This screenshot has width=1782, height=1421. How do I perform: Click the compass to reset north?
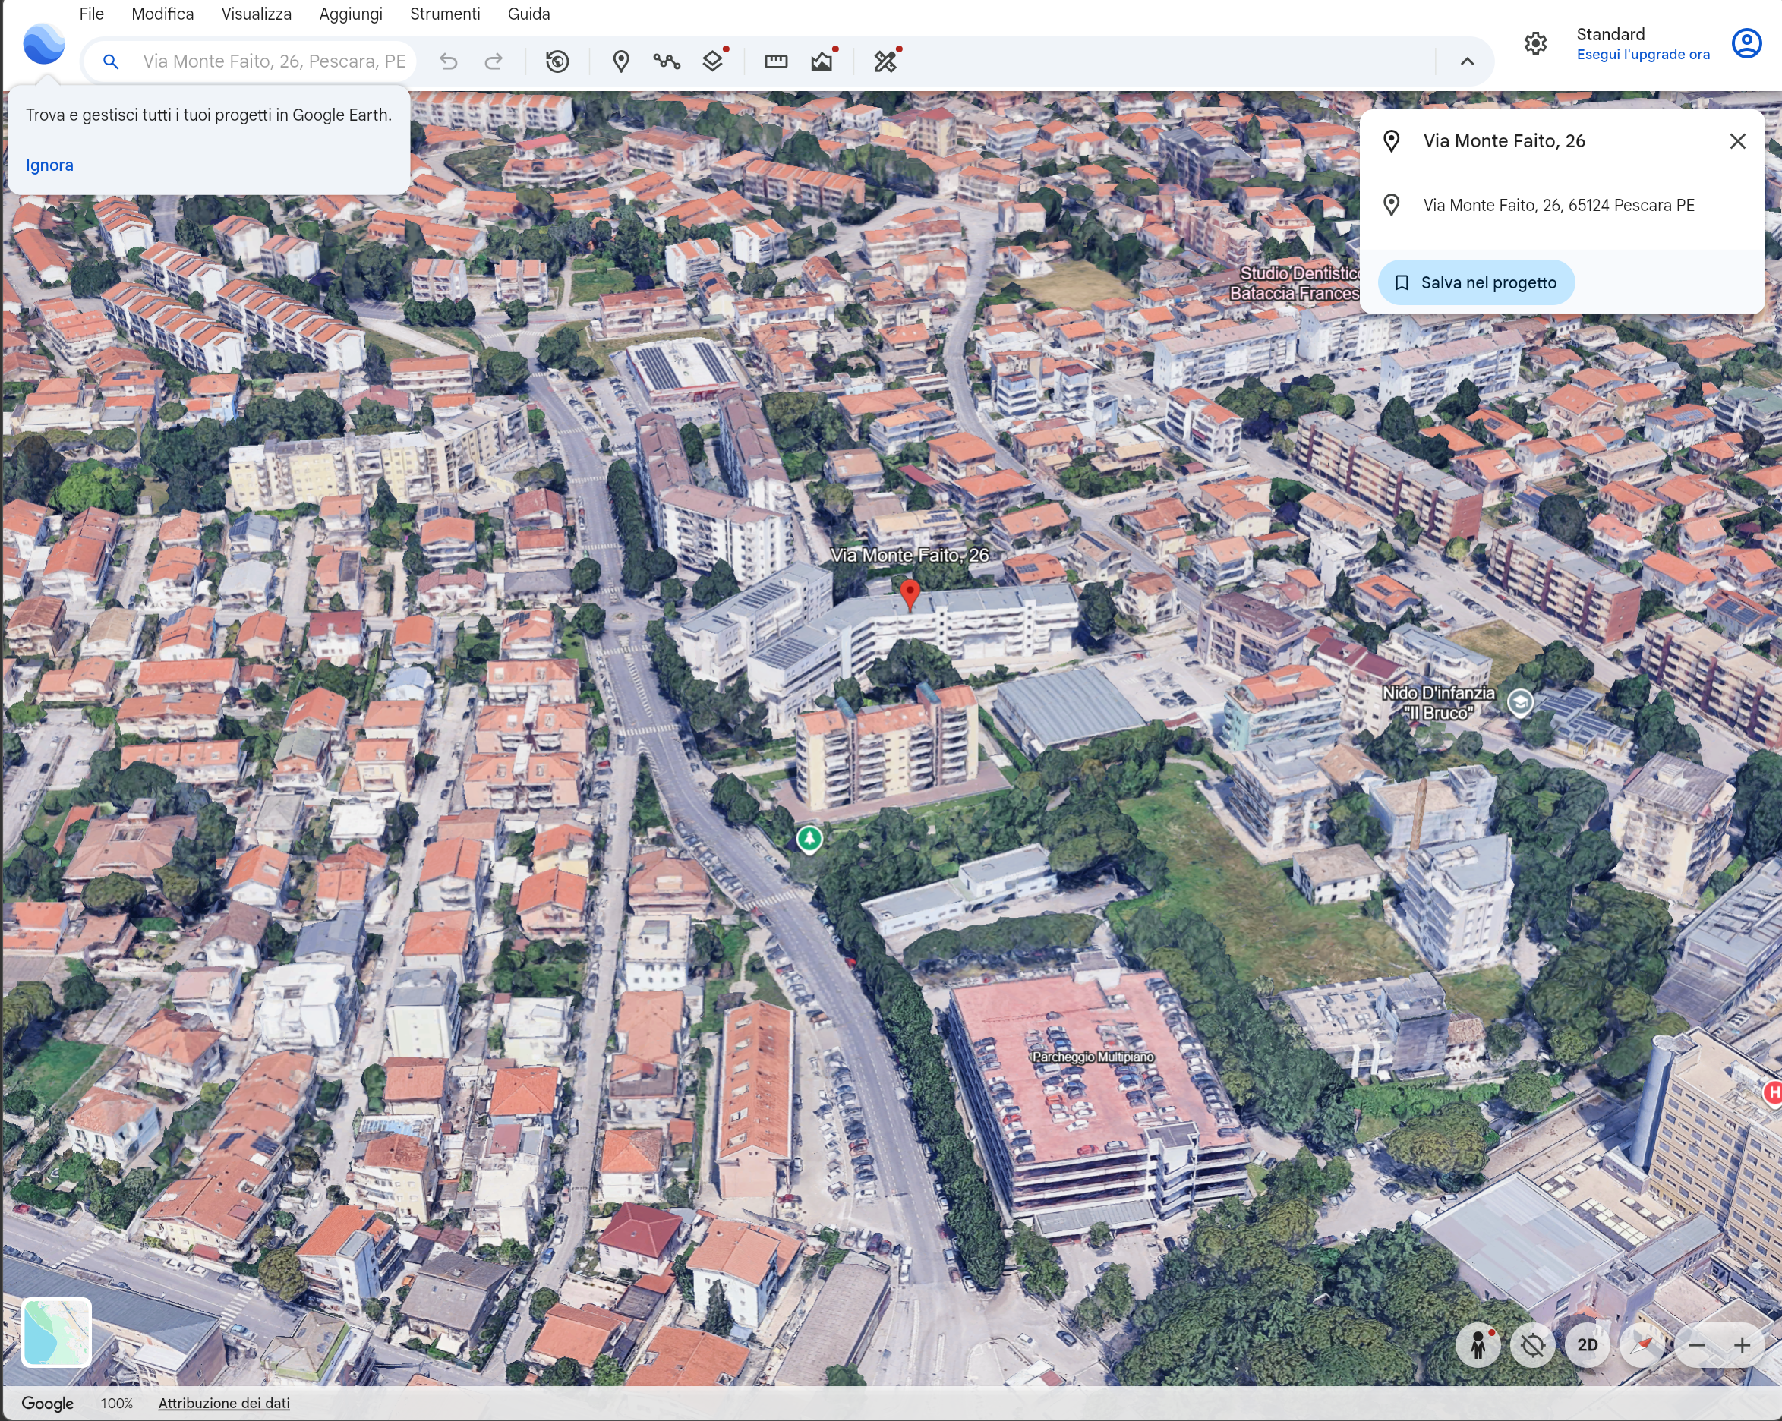pyautogui.click(x=1641, y=1345)
